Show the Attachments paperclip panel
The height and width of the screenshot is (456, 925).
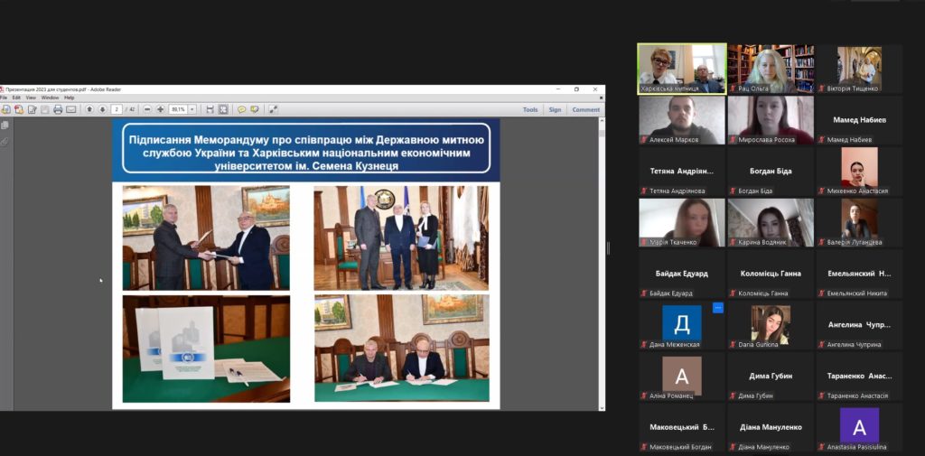5,142
